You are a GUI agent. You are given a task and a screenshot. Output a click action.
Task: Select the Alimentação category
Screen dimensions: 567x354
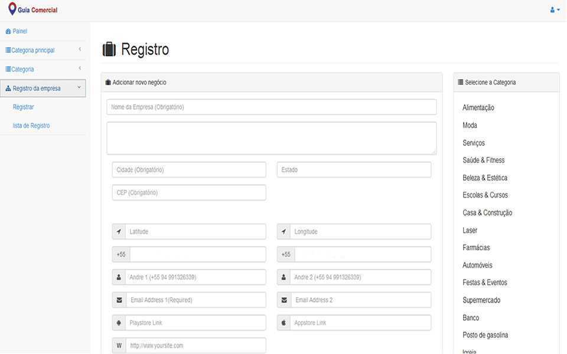[x=478, y=108]
